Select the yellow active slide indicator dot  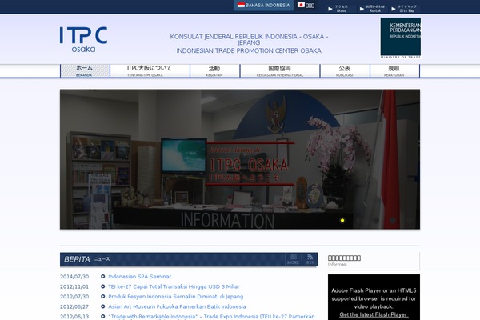pos(342,221)
